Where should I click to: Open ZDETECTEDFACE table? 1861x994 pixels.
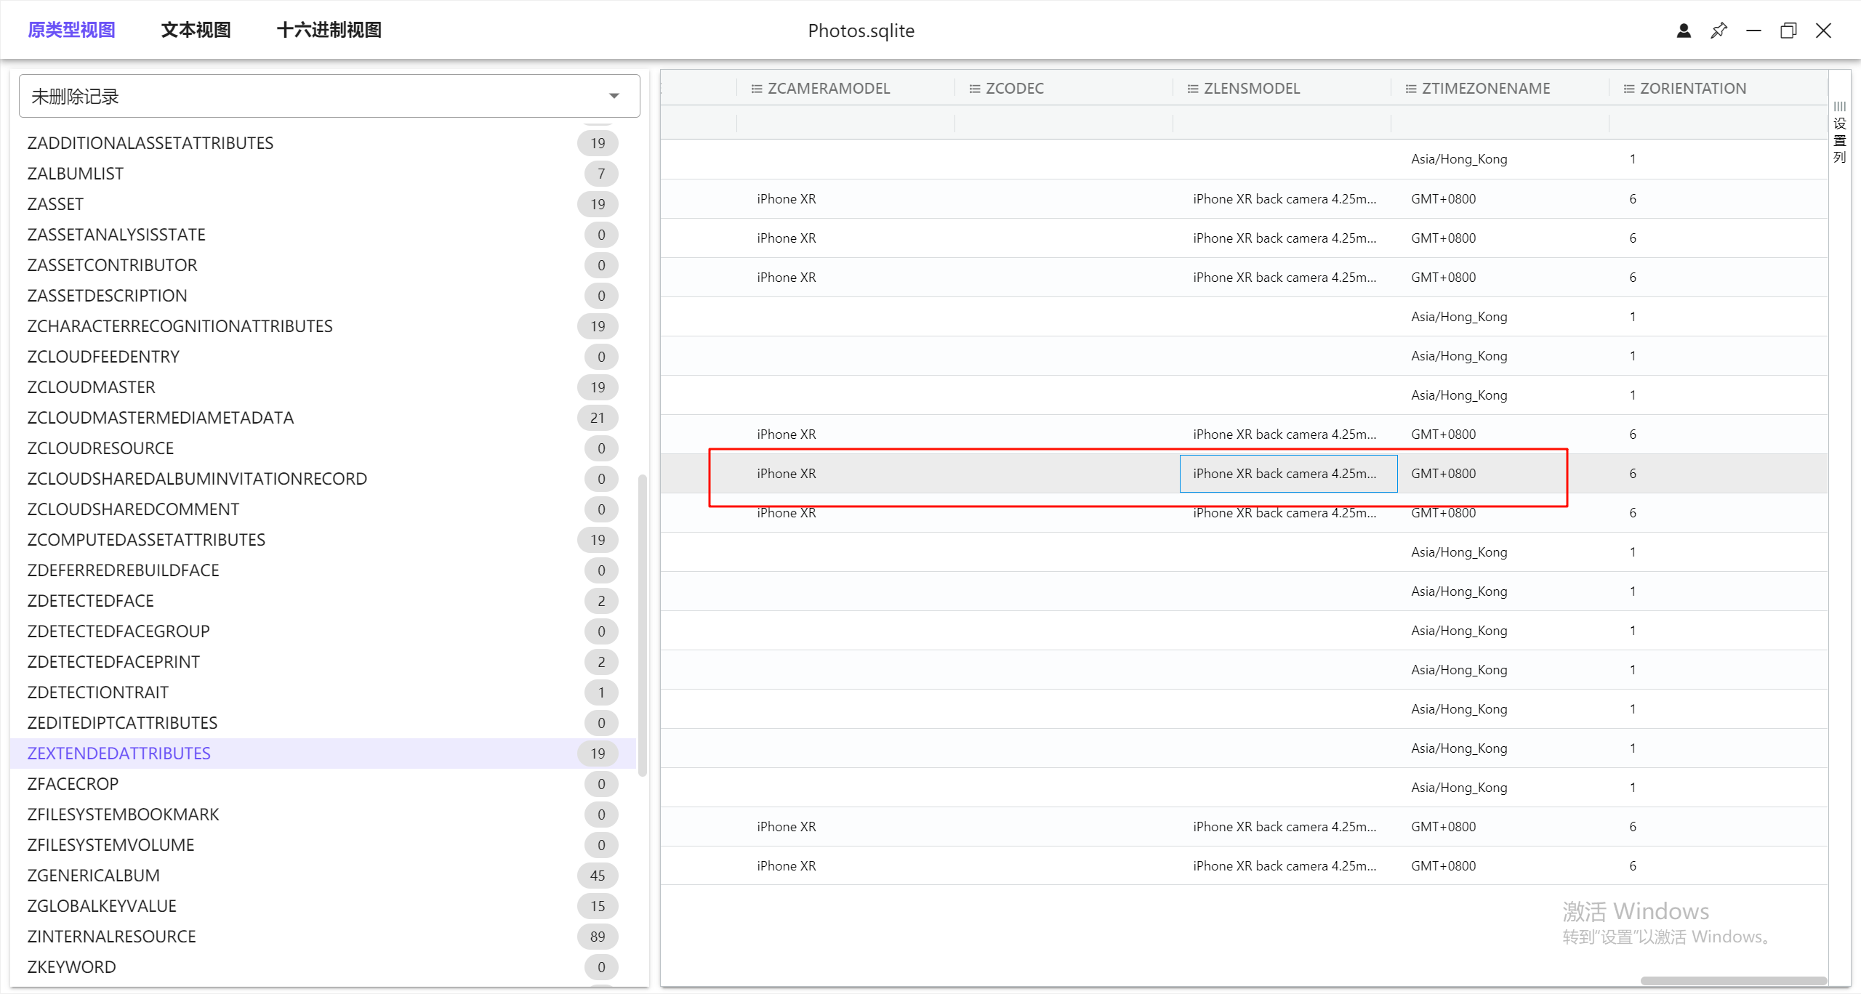click(x=90, y=601)
